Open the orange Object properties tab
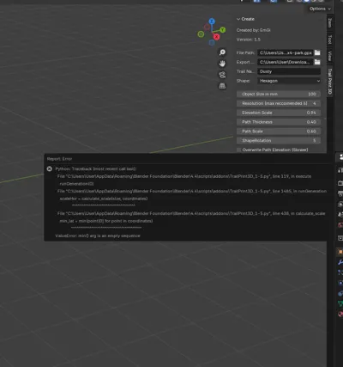The image size is (343, 367). click(x=340, y=252)
